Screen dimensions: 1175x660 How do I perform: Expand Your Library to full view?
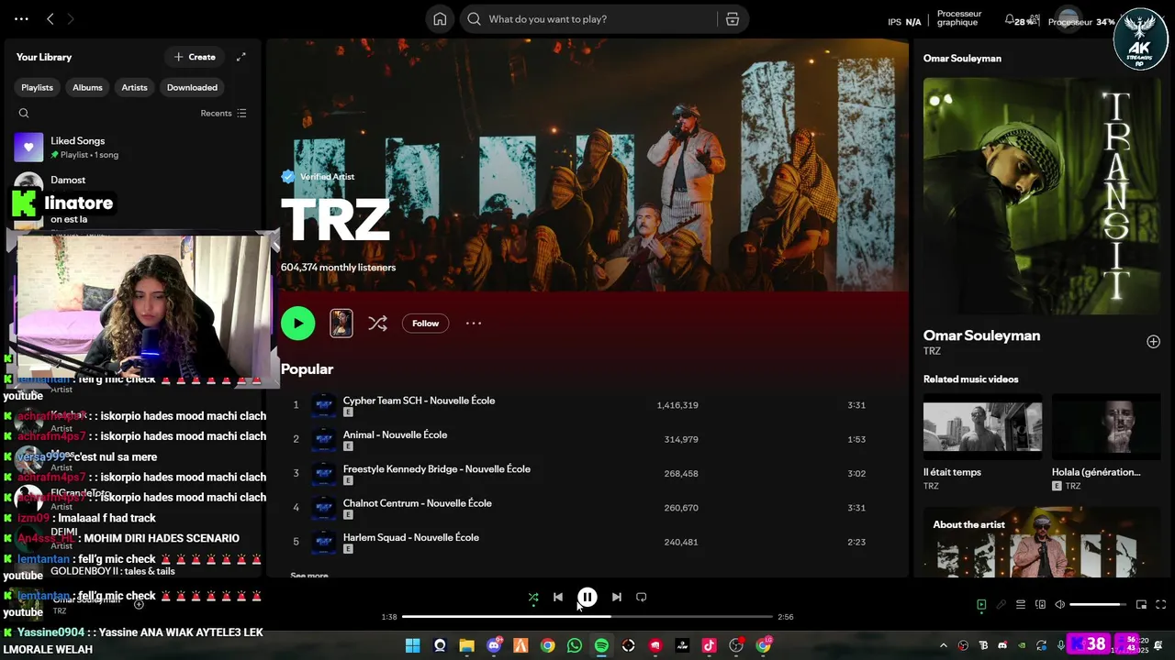point(241,57)
